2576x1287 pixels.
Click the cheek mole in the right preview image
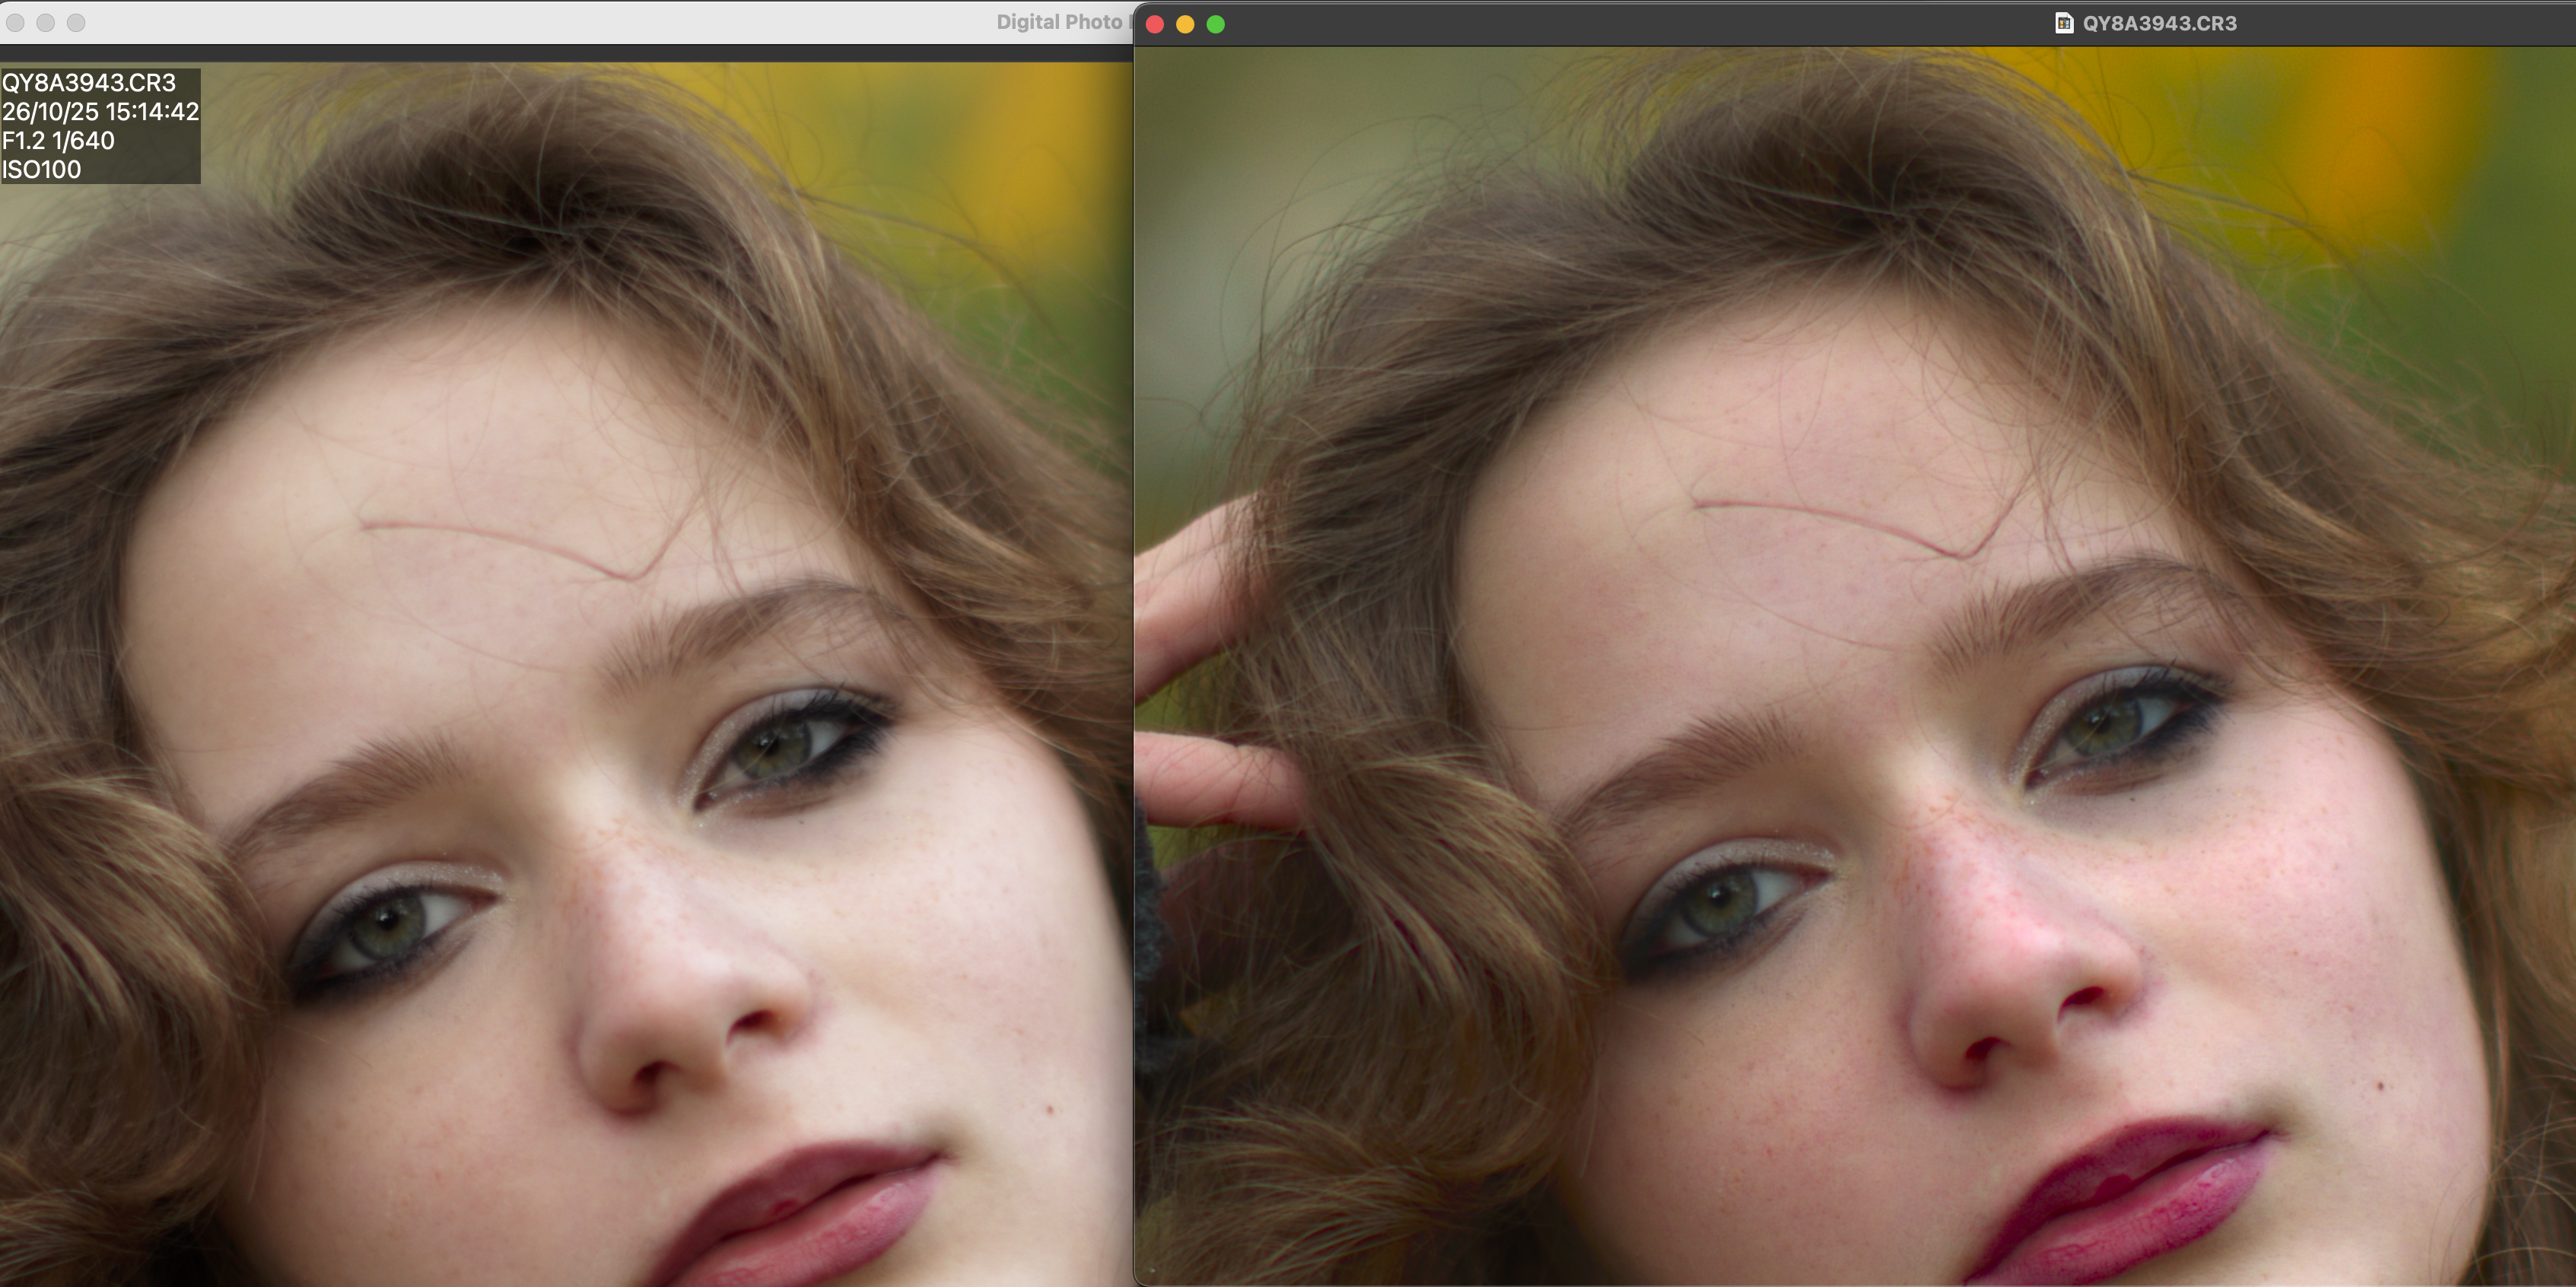coord(2381,1086)
